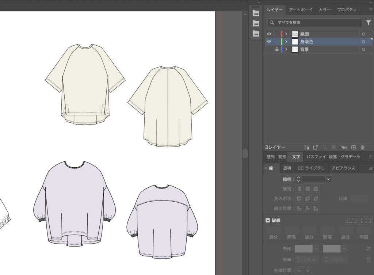Screen dimensions: 374x275
Task: Click the 線画 layer thumbnail
Action: click(295, 34)
